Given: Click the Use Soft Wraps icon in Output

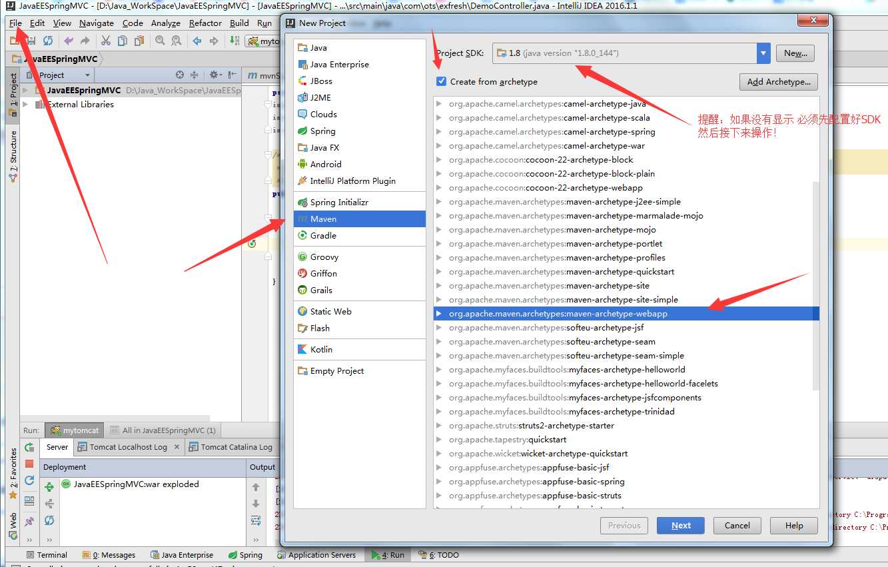Looking at the screenshot, I should click(x=256, y=520).
